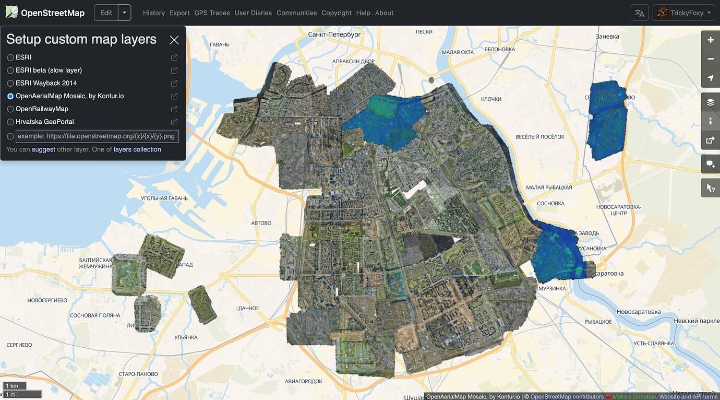Open the share map icon

710,140
